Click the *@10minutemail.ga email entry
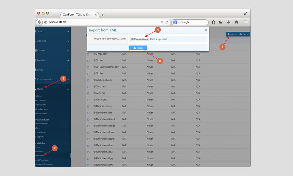The width and height of the screenshot is (293, 176). coord(103,152)
